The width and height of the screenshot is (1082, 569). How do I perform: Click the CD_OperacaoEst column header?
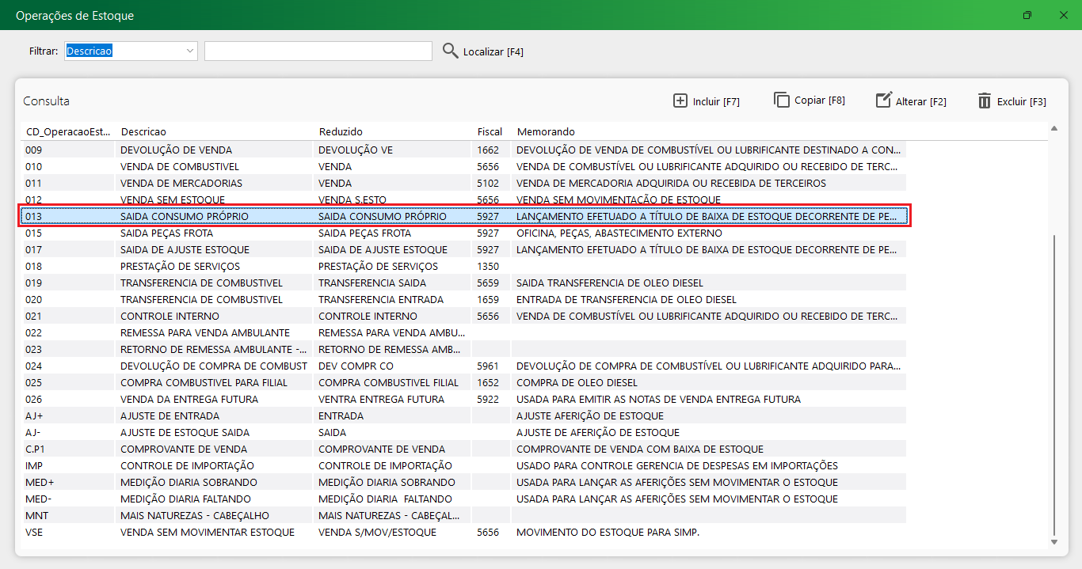(x=68, y=131)
